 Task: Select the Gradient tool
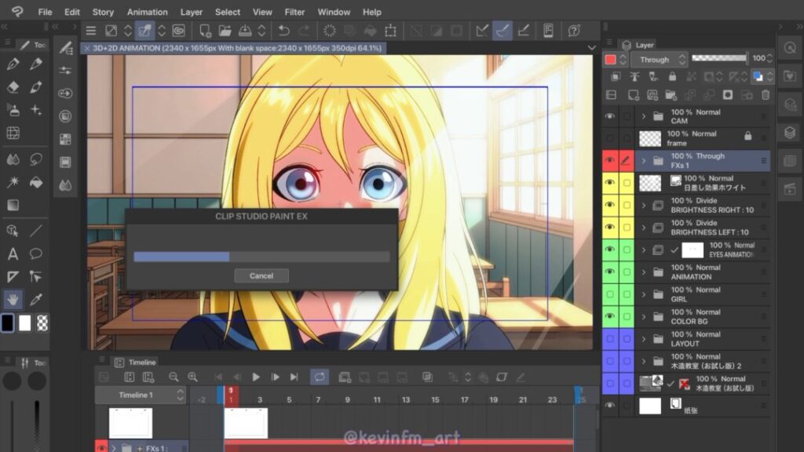click(x=13, y=206)
